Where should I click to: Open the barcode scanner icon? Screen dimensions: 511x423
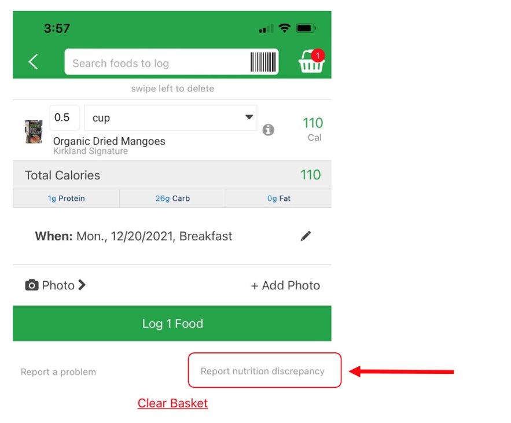click(263, 62)
